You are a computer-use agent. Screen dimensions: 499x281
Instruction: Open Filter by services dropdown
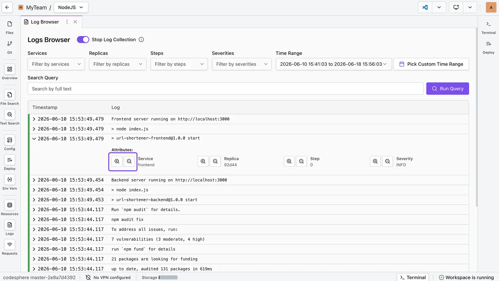tap(56, 64)
